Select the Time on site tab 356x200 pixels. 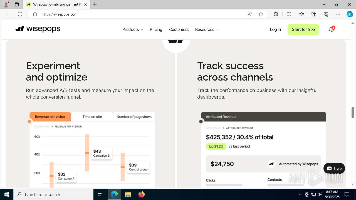click(92, 117)
